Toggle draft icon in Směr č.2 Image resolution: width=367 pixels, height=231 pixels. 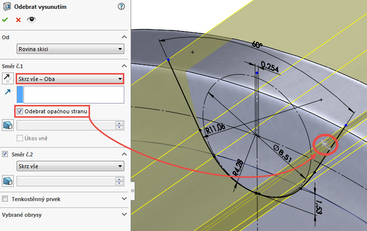point(8,181)
